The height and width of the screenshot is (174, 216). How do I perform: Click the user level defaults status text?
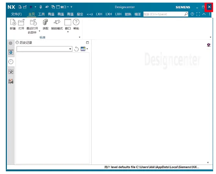coord(152,167)
